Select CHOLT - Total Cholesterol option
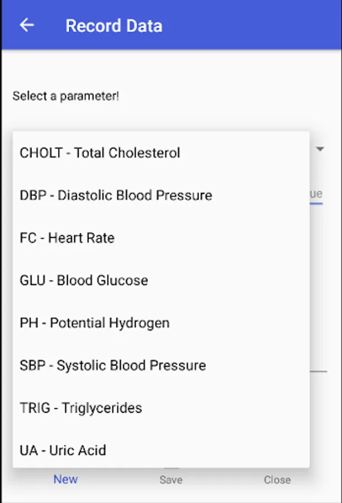 100,153
